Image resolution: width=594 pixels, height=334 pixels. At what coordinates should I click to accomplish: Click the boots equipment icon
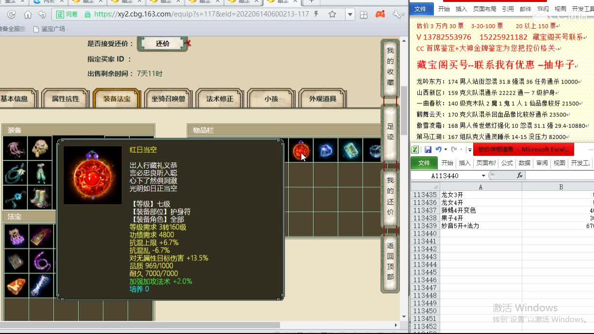pos(40,198)
